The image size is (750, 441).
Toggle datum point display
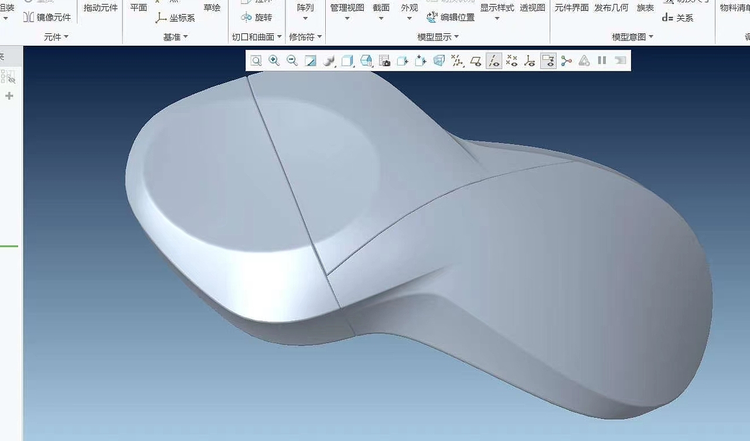[x=512, y=61]
